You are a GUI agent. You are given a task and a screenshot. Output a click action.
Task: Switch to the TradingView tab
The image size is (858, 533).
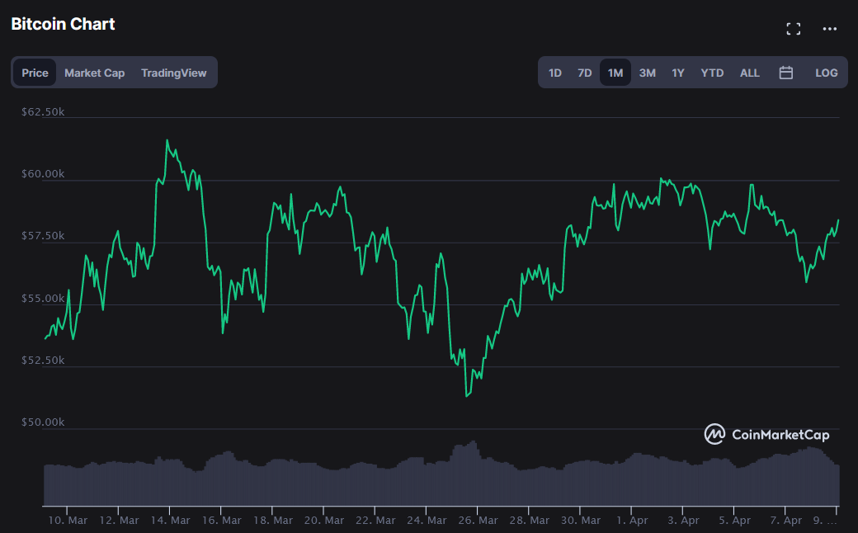[173, 73]
